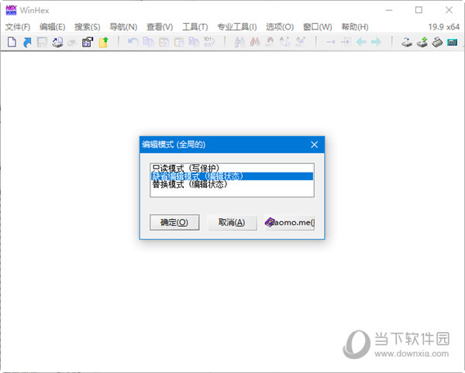The image size is (465, 373).
Task: Select 只读模式 (写保护) in the list
Action: 232,168
